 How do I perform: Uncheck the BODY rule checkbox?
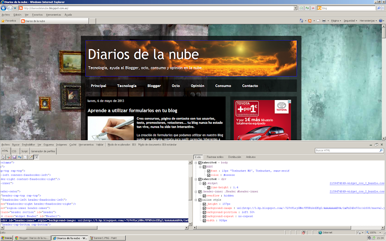204,167
